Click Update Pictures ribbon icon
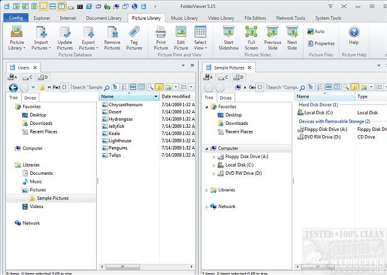387x275 pixels. (x=65, y=38)
